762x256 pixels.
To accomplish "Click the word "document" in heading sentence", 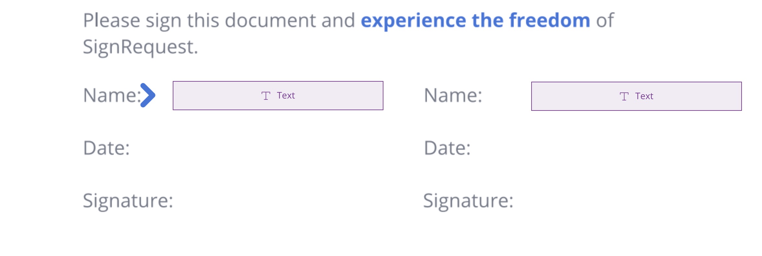I will (x=270, y=20).
